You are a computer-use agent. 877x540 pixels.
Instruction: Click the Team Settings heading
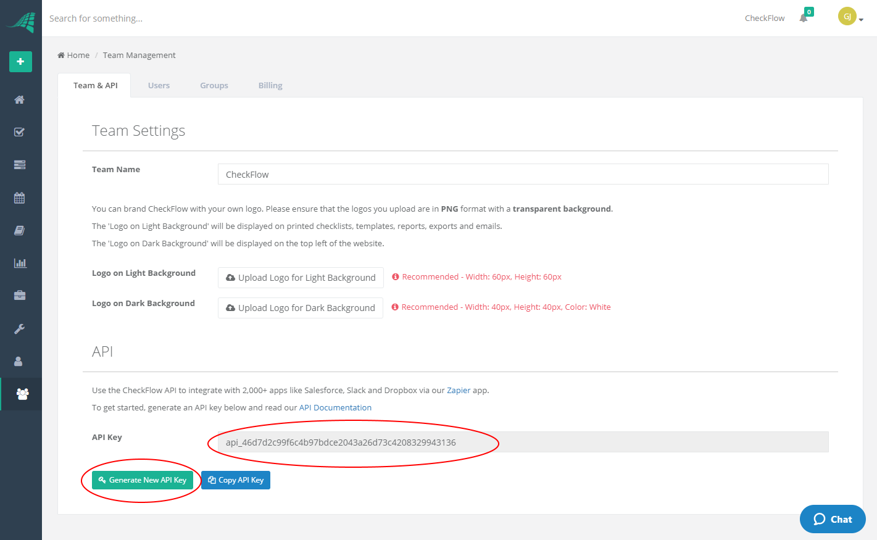pos(138,131)
